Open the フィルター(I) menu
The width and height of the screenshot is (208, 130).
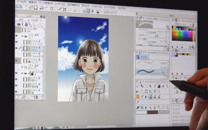[x=96, y=6]
